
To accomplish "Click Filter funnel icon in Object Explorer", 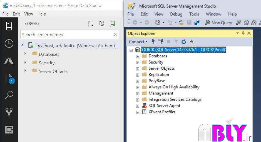I will [x=176, y=41].
